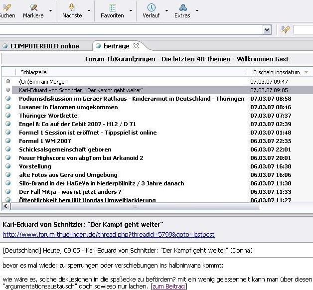Click the Favoriten toolbar icon

(113, 7)
